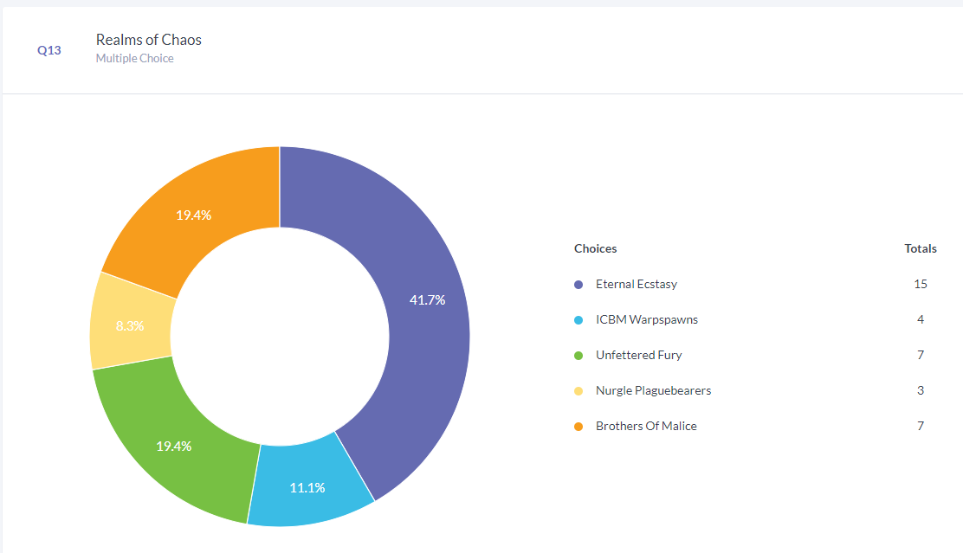Click the Nurgle Plaguebearers total value 3
Image resolution: width=963 pixels, height=553 pixels.
920,390
